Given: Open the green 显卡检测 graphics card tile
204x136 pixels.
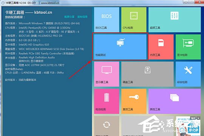Looking at the screenshot, I should pos(188,47).
